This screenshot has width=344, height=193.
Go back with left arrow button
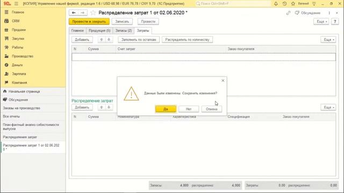74,13
